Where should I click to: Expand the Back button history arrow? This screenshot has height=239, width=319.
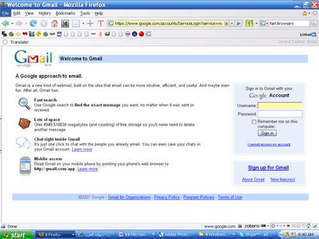point(12,24)
